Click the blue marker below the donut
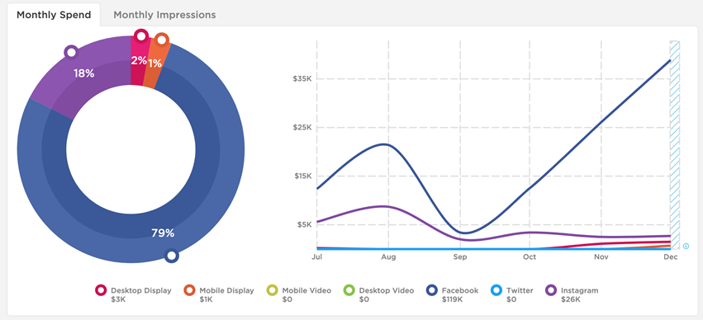This screenshot has height=320, width=703. pos(171,256)
